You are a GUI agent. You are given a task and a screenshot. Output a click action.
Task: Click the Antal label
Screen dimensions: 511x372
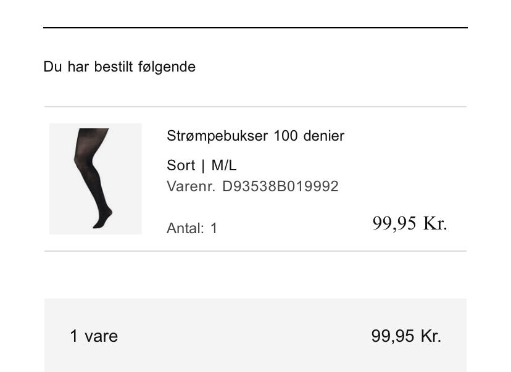pos(185,228)
